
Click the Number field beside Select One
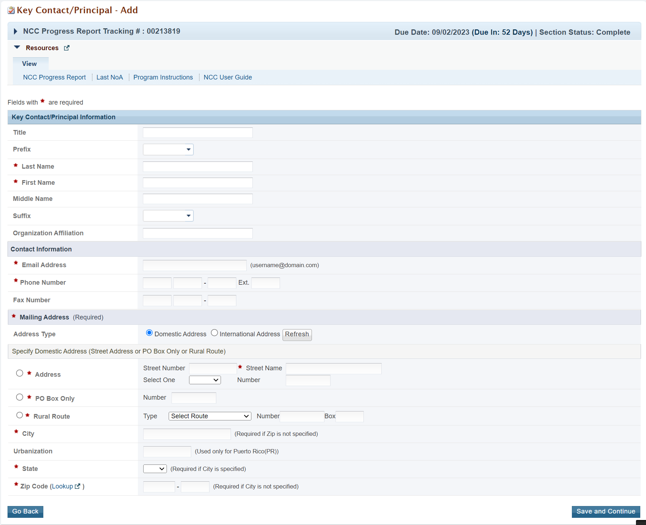308,380
